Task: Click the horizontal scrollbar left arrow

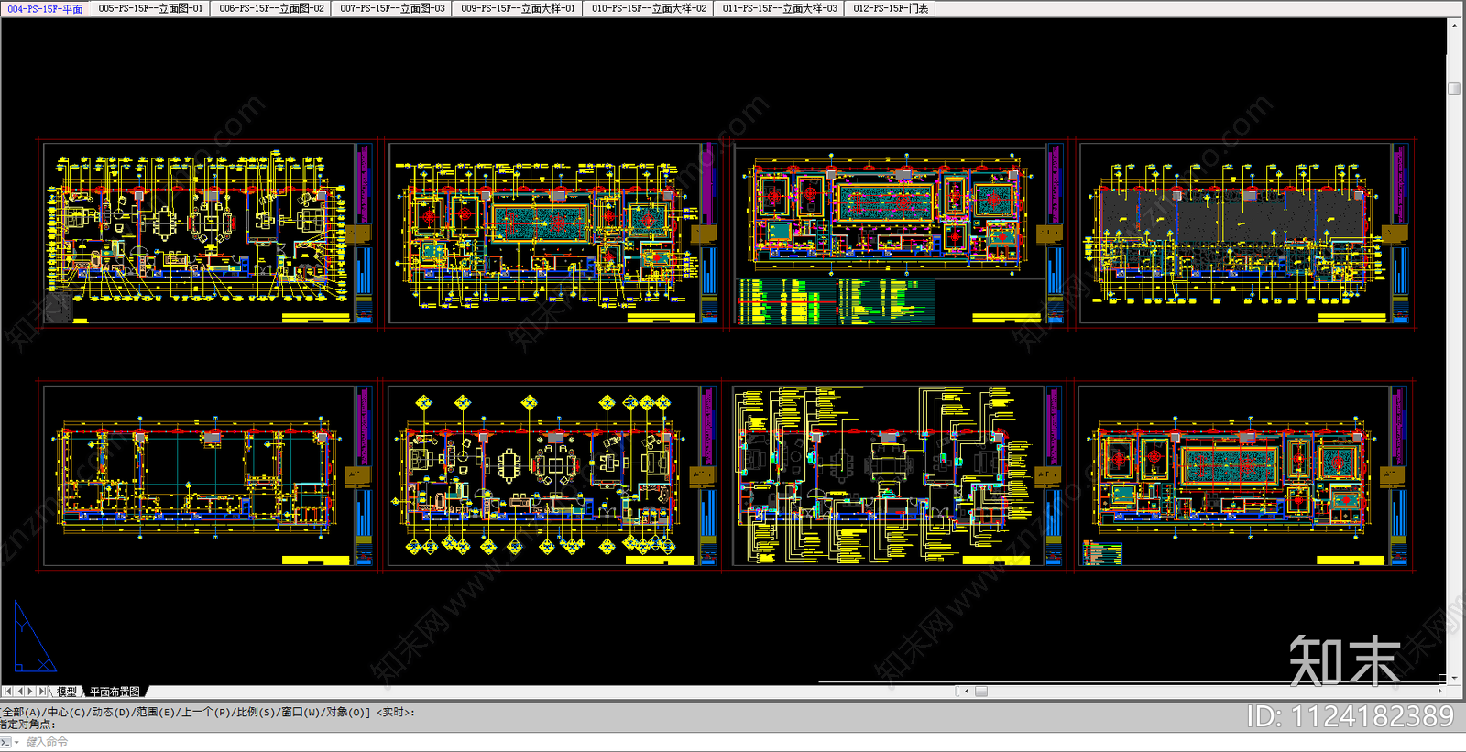Action: coord(967,692)
